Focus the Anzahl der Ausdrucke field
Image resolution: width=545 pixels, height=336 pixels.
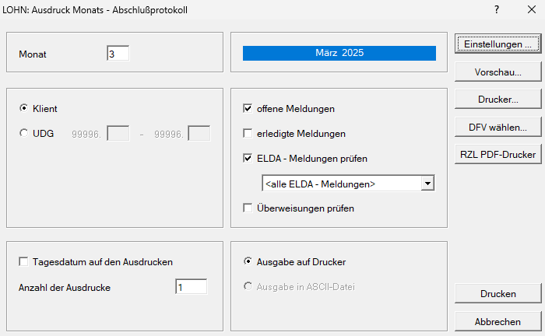pyautogui.click(x=191, y=288)
